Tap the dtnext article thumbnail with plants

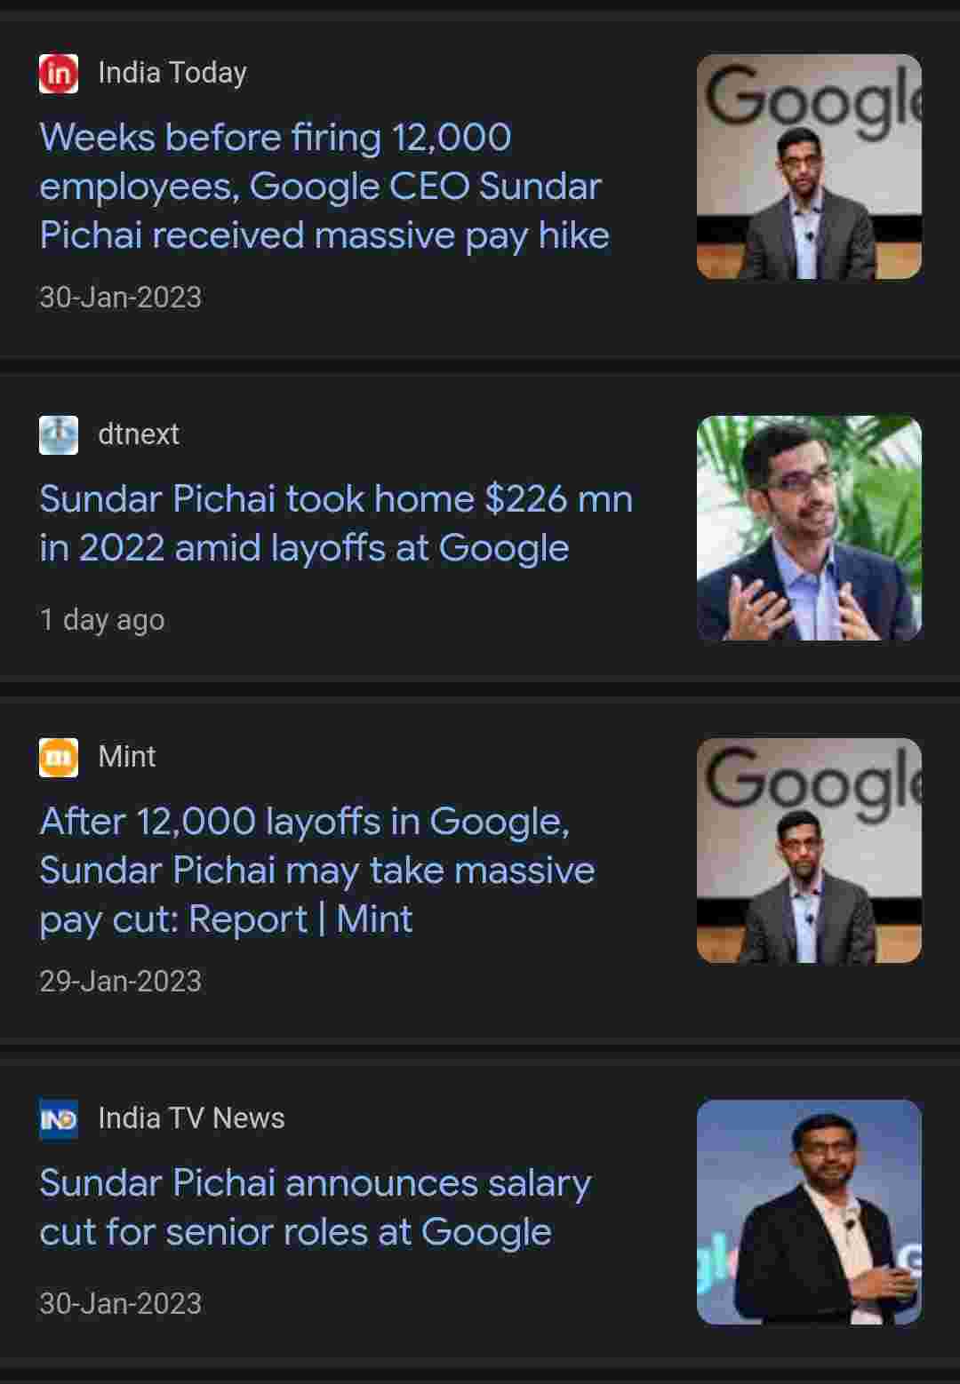[809, 529]
